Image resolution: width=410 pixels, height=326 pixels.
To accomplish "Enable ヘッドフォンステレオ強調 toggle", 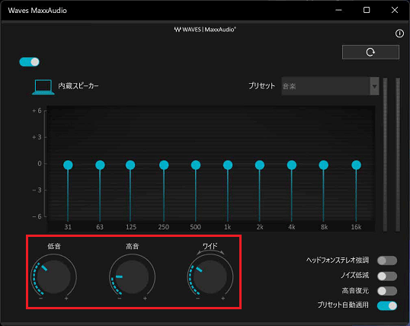I will click(387, 260).
